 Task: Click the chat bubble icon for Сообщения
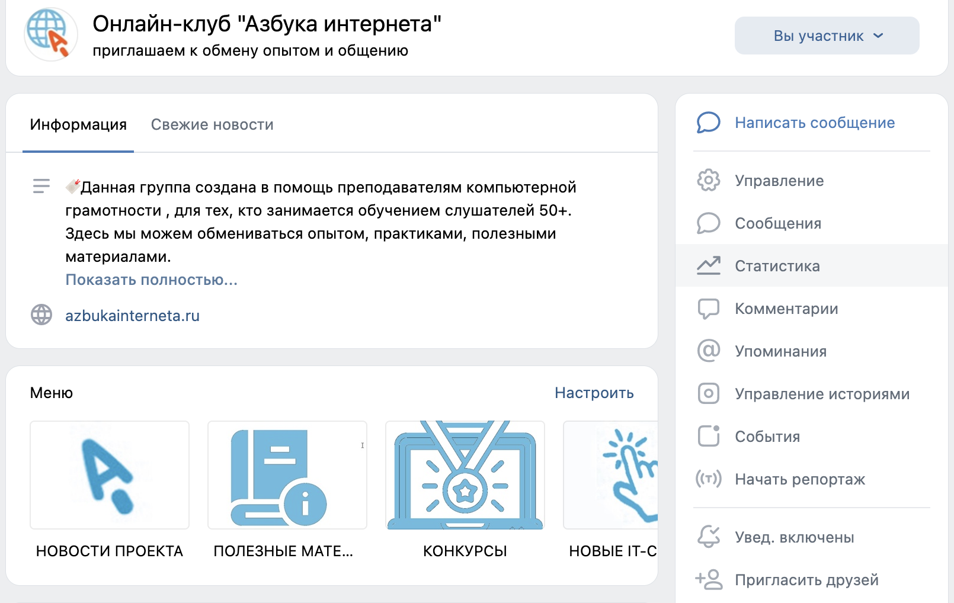point(708,223)
